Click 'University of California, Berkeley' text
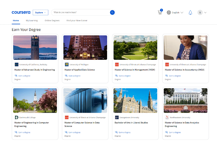Screen dimensions: 217x155 pos(33,65)
